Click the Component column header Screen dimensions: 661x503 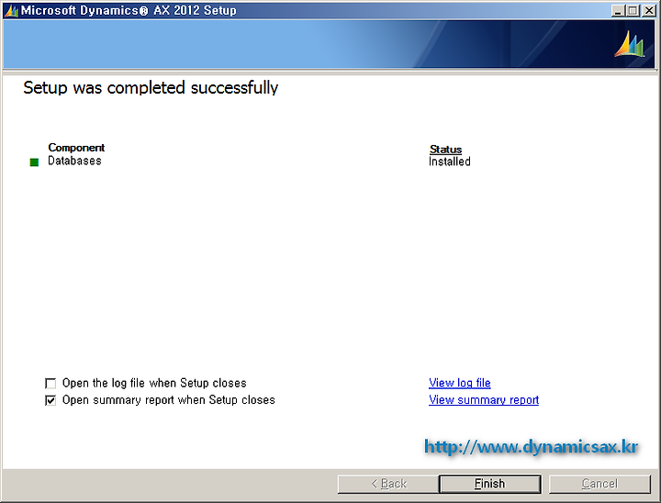click(76, 148)
